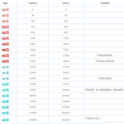This screenshot has width=124, height=124.
Task: Select the UP 2 level badge
Action: tap(5, 16)
